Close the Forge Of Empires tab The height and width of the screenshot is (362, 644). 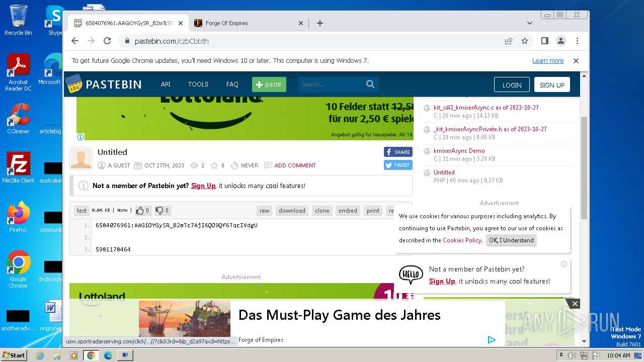pyautogui.click(x=301, y=23)
